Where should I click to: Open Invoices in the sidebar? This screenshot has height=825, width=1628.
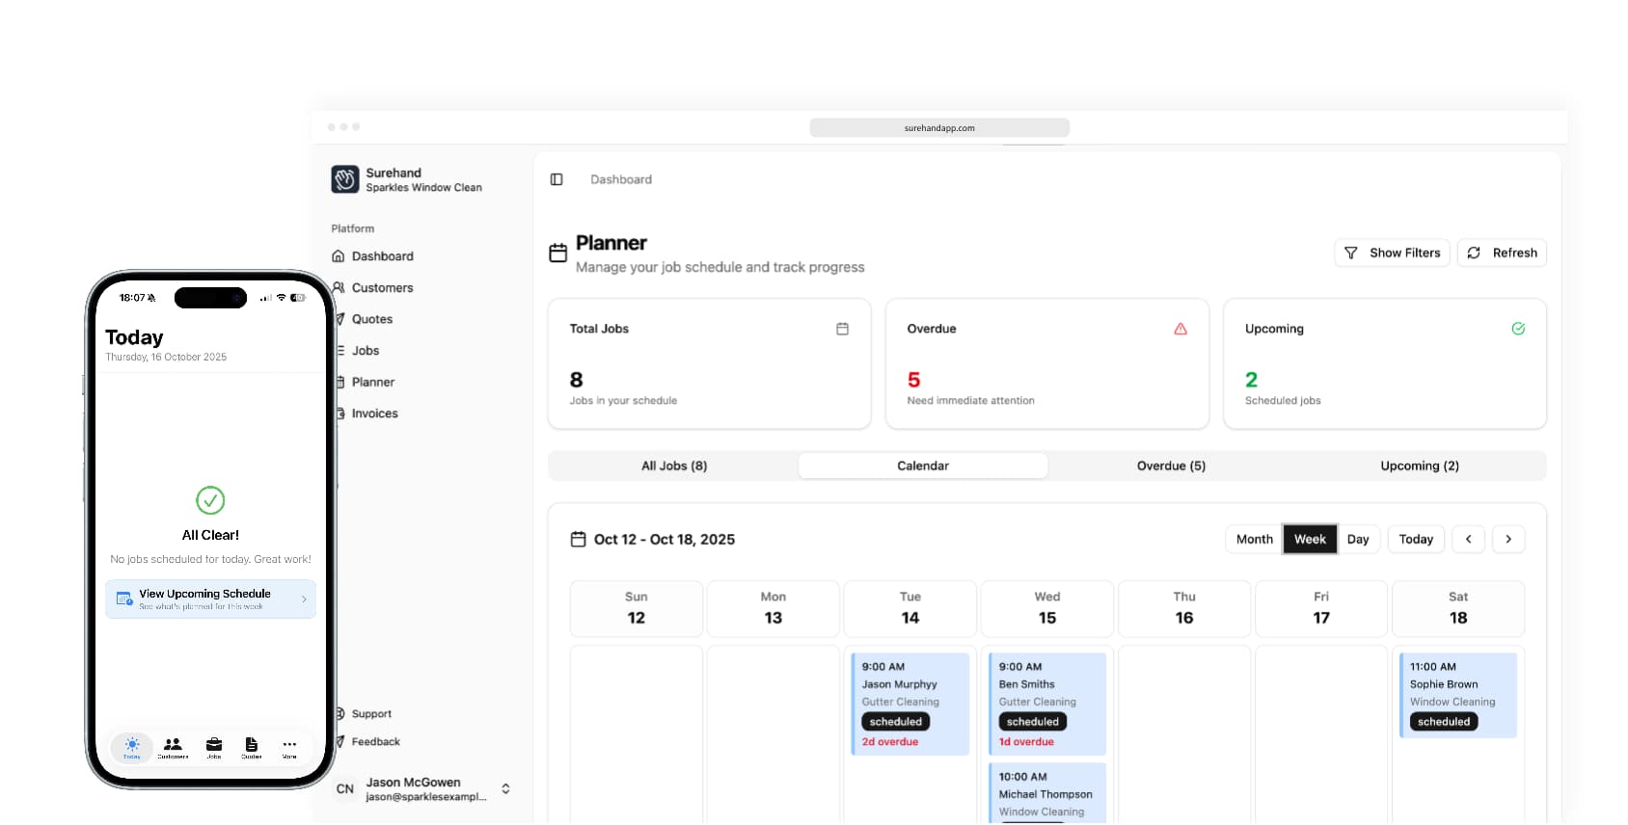tap(374, 413)
